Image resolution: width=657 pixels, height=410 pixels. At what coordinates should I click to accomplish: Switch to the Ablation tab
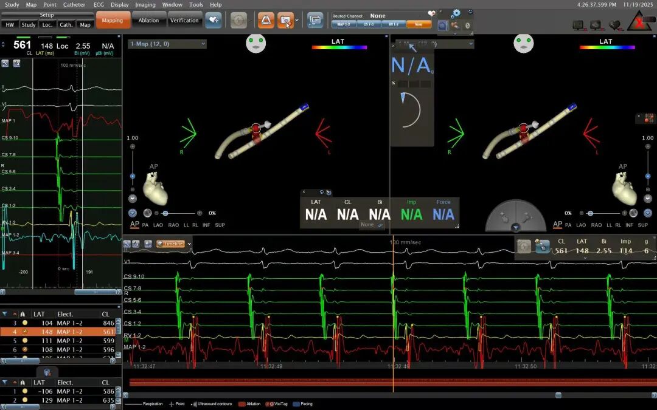(x=148, y=20)
